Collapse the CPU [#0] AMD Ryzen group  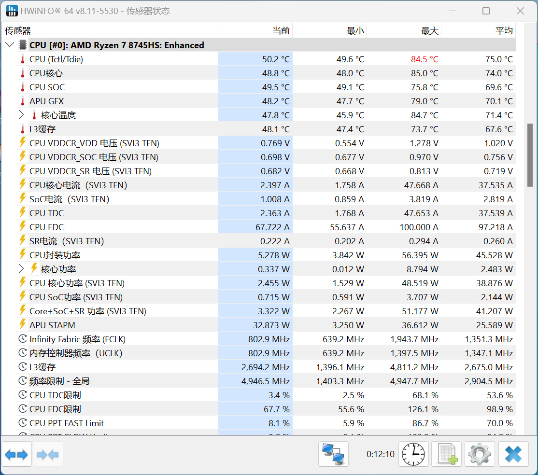coord(10,45)
